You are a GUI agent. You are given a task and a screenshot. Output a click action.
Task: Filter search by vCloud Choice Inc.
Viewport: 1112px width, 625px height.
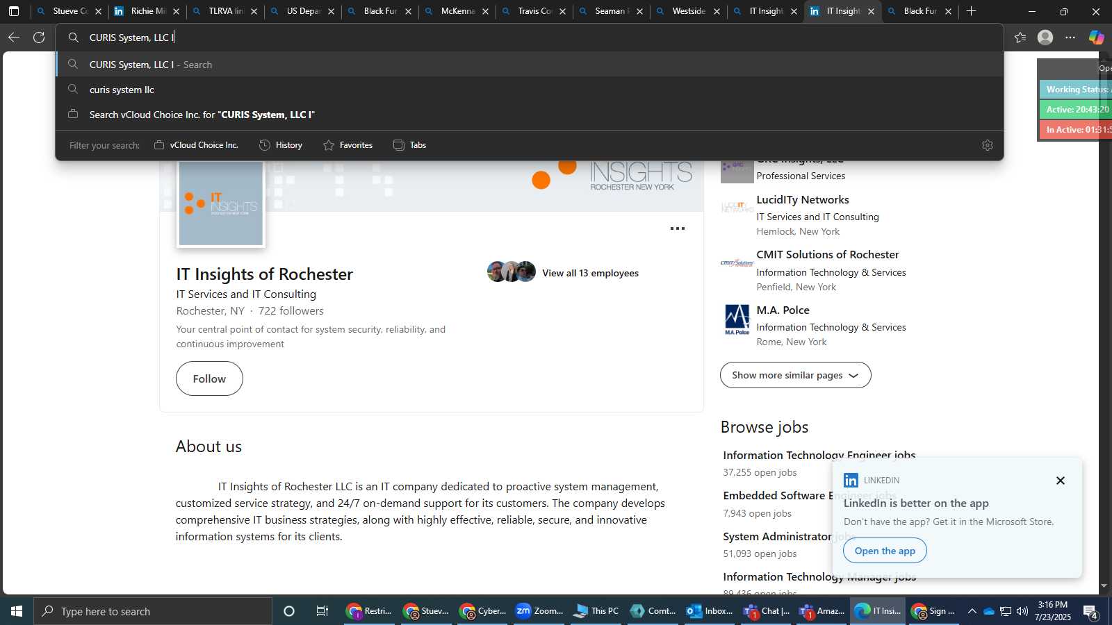pos(196,145)
